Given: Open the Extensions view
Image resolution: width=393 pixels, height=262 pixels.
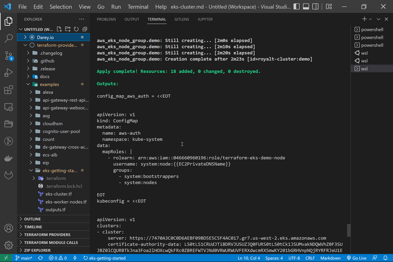Looking at the screenshot, I should [x=8, y=90].
